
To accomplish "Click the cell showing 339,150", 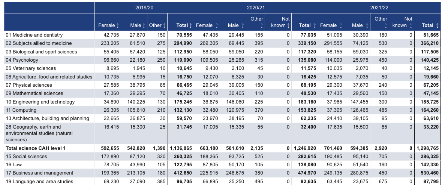I will point(307,43).
